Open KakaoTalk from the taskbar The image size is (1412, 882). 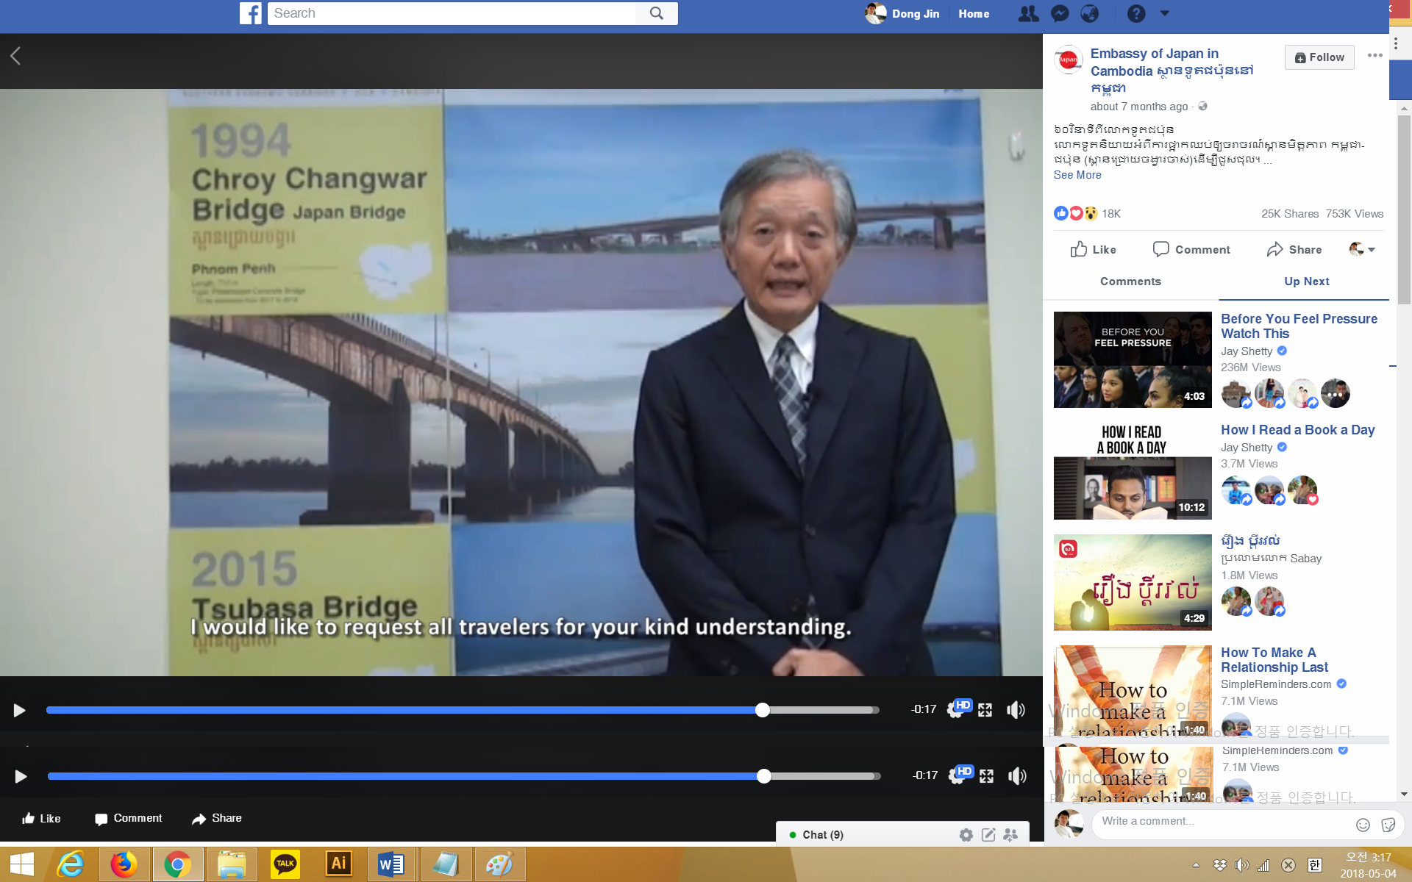(285, 864)
